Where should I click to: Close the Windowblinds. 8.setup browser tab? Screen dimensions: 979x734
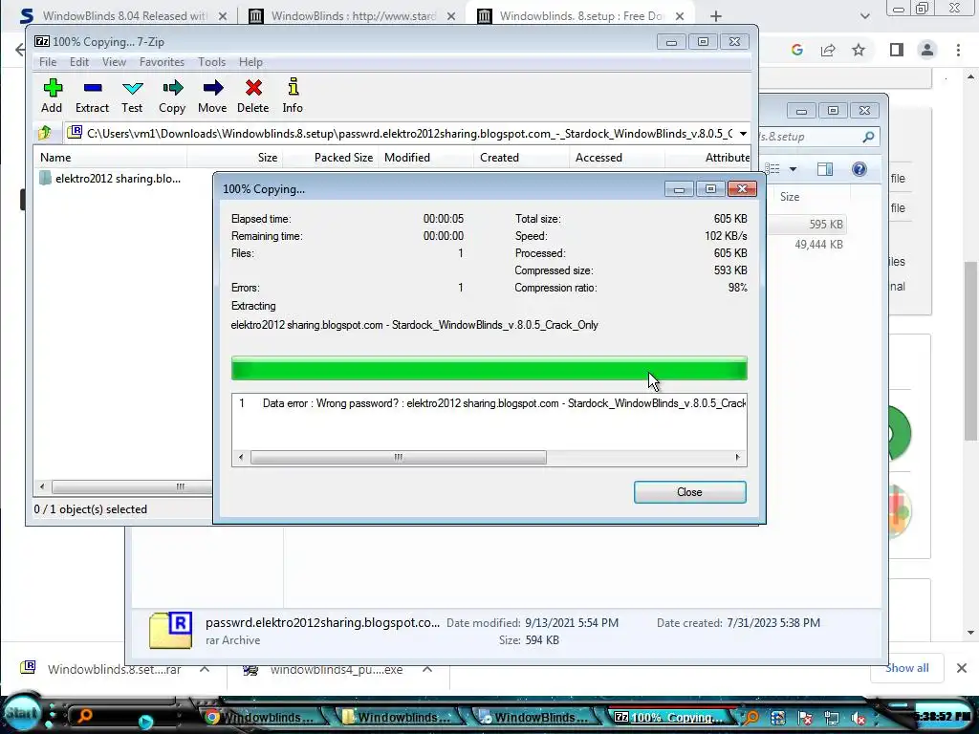[x=680, y=16]
